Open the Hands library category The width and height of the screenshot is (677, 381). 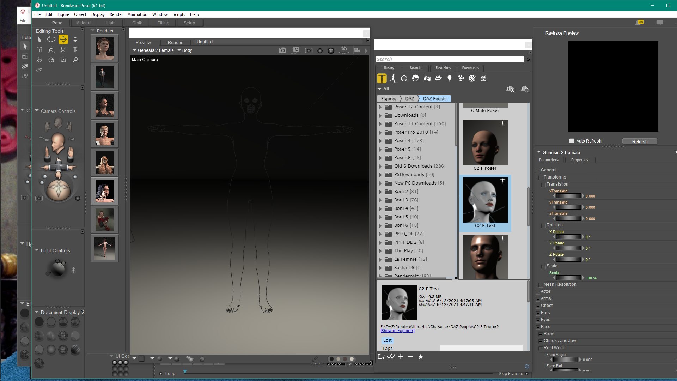point(427,78)
